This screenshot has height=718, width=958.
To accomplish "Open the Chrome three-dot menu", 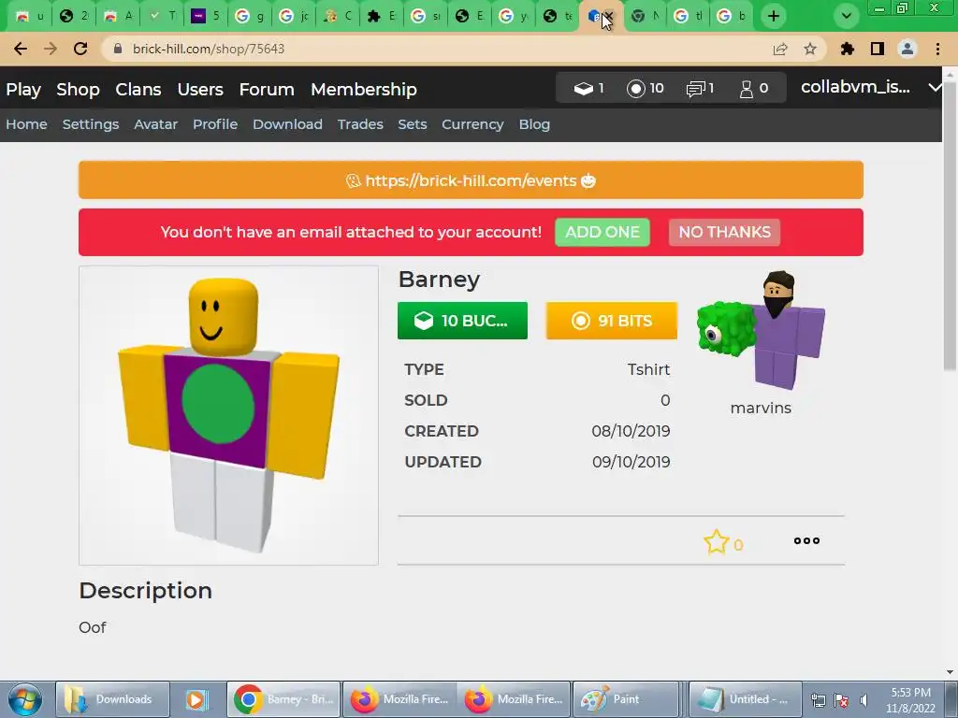I will point(937,49).
